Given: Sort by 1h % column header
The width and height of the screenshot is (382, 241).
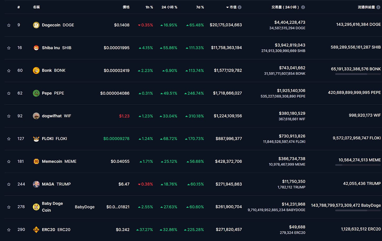Looking at the screenshot, I should click(x=149, y=7).
